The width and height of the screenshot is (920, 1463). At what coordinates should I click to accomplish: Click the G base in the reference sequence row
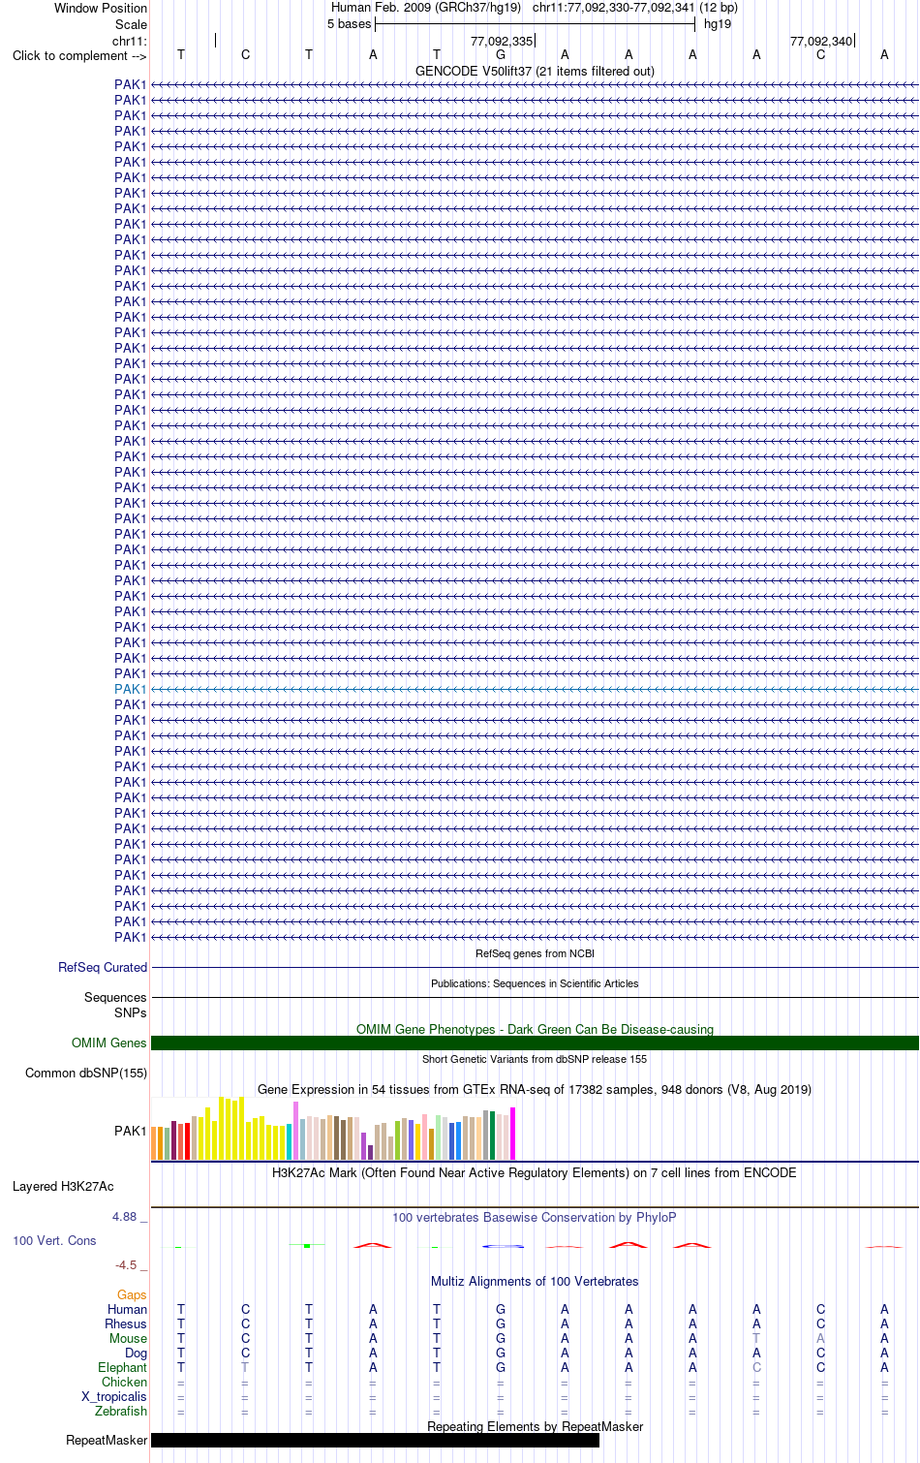pyautogui.click(x=501, y=54)
